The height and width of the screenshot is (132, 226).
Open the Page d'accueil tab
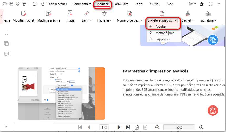(57, 4)
